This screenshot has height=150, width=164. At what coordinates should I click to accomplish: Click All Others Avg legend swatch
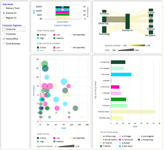pos(101,136)
